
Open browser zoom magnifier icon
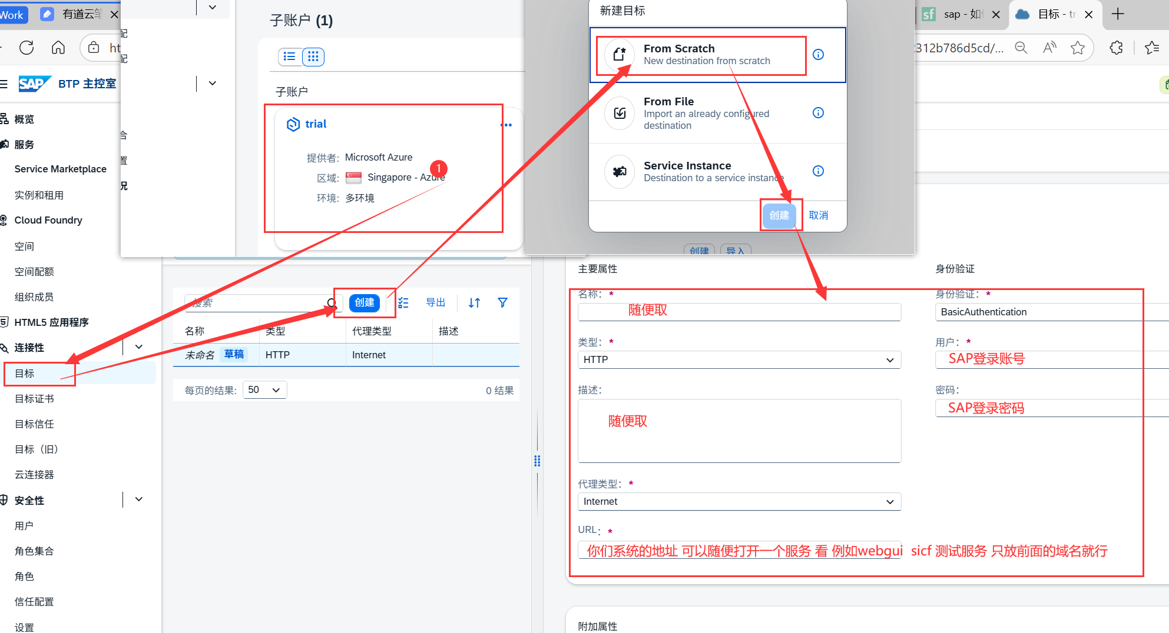[1021, 48]
